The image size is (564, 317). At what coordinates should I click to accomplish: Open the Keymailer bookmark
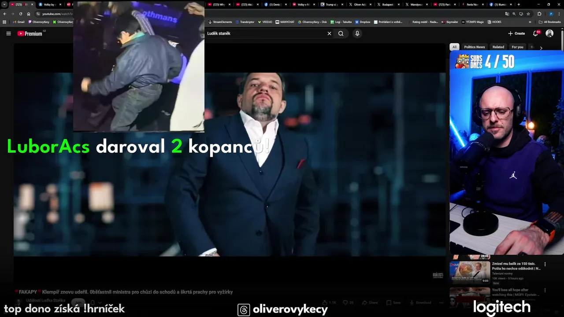[x=450, y=22]
